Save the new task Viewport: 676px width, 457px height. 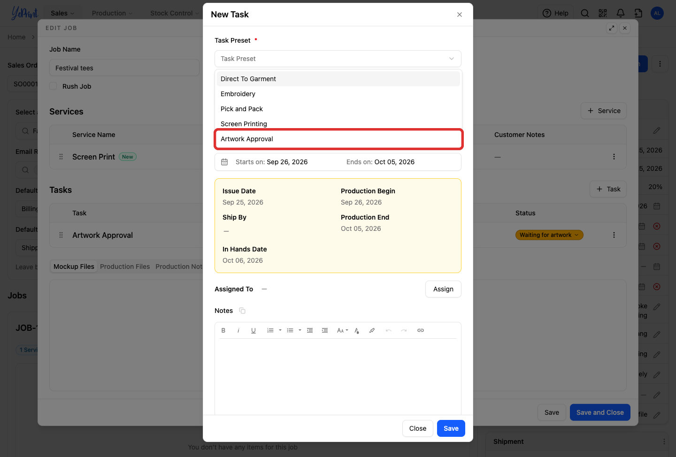pyautogui.click(x=451, y=428)
